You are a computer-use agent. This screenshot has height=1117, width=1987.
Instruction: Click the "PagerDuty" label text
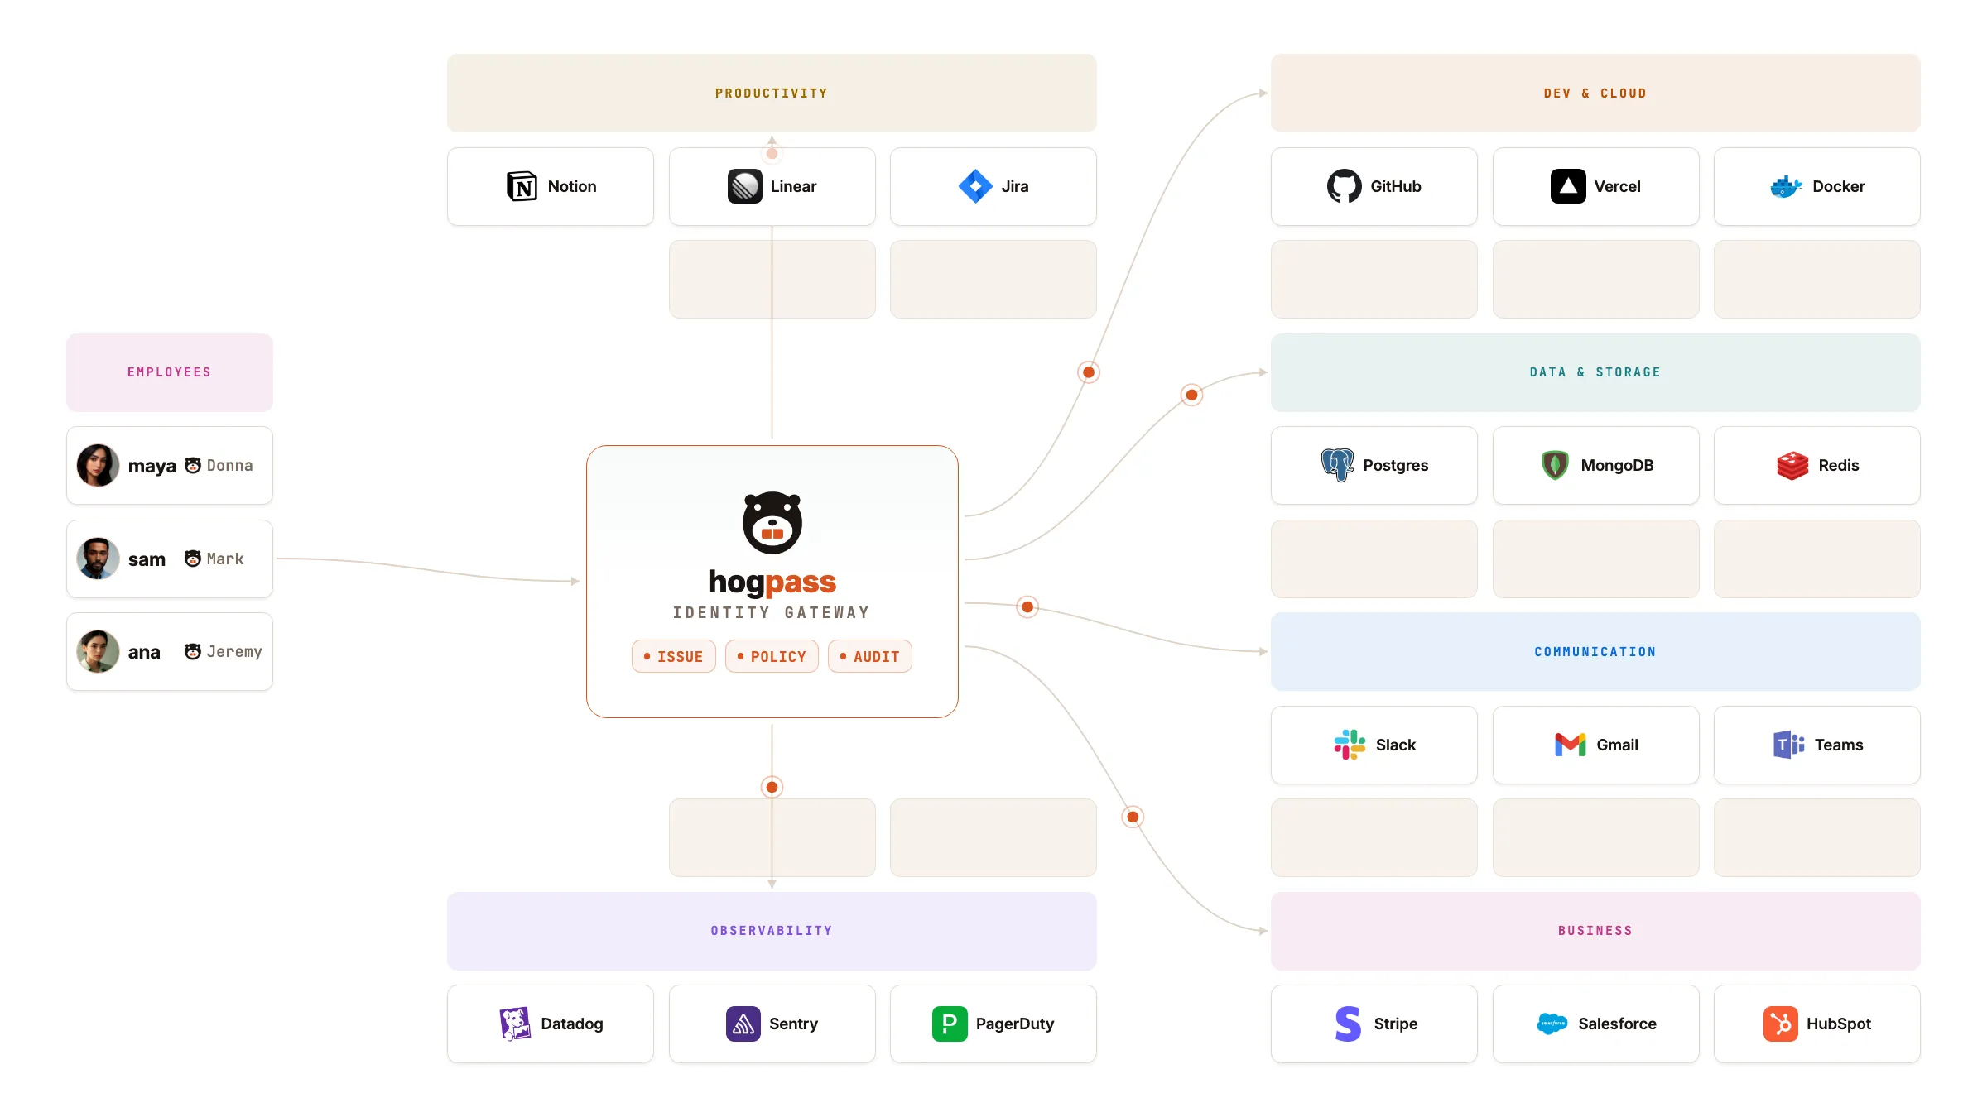click(x=1015, y=1024)
